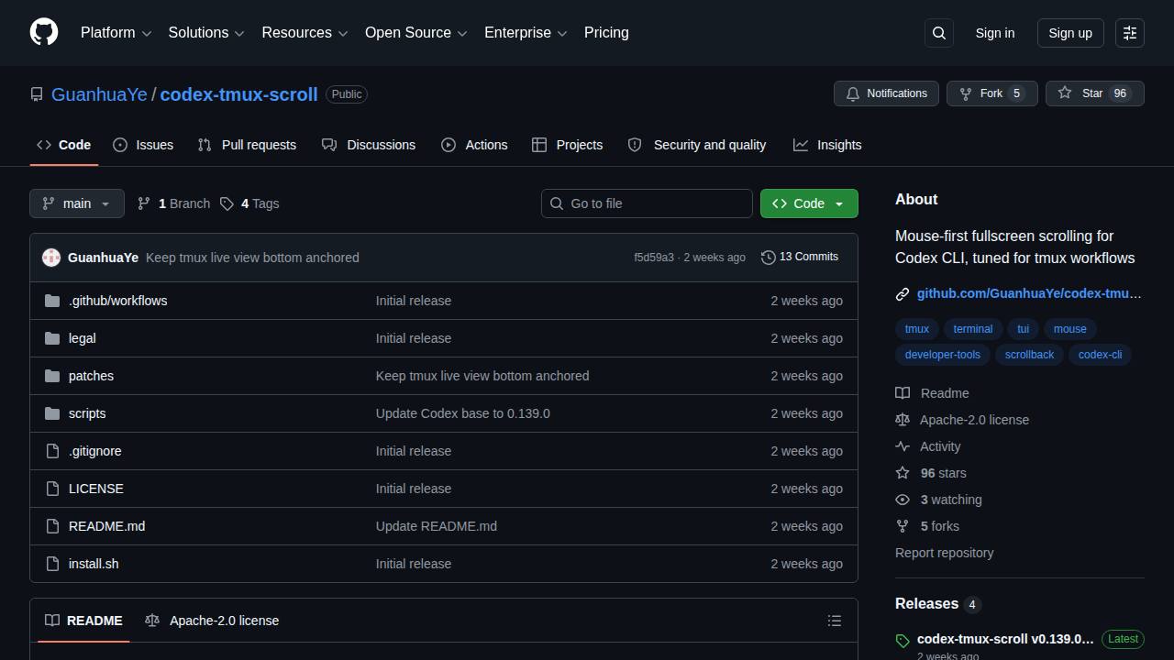Open the Pricing page
1174x660 pixels.
coord(606,33)
